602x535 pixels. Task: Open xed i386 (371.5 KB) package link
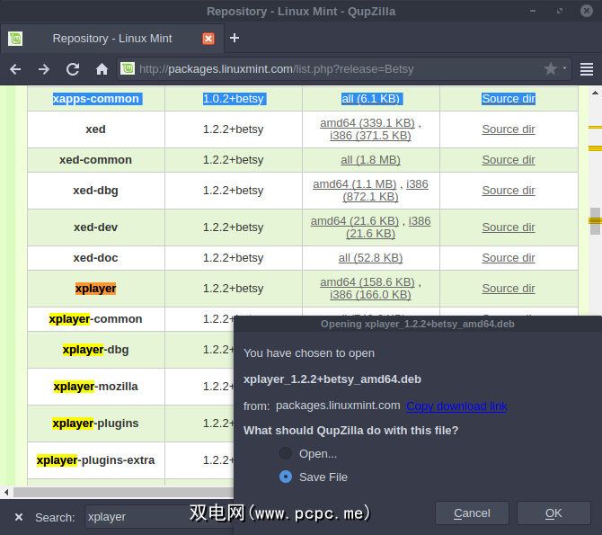370,136
